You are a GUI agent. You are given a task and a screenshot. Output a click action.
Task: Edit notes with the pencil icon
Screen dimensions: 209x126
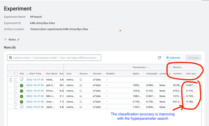pos(18,40)
